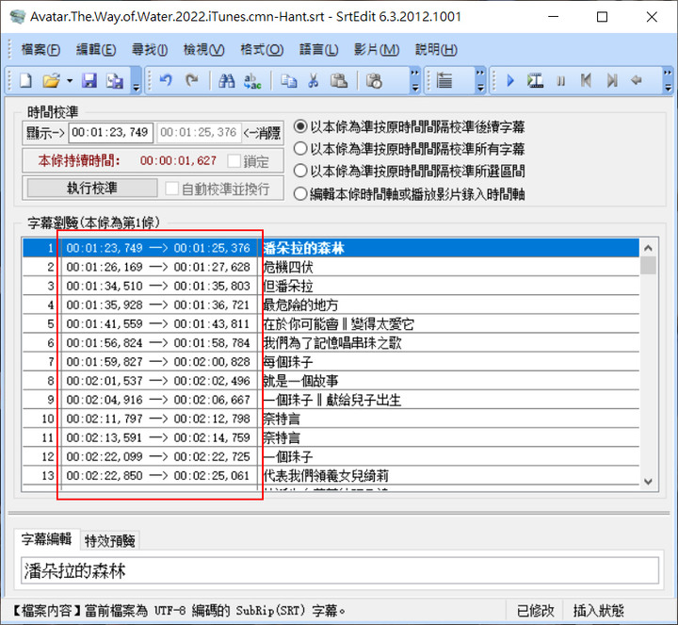Screen dimensions: 678x625
Task: Click the start time field 00:01:23,749
Action: pos(110,132)
